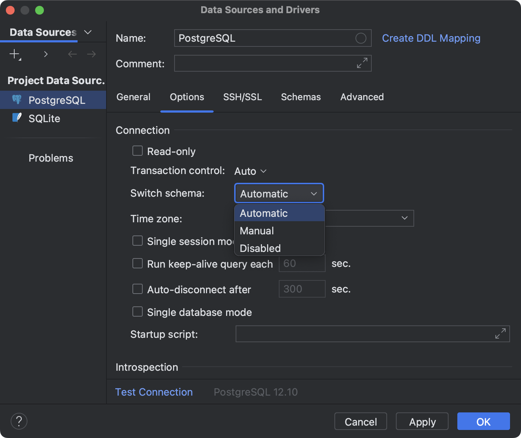Expand the Comment field editor
Viewport: 521px width, 438px height.
click(361, 63)
